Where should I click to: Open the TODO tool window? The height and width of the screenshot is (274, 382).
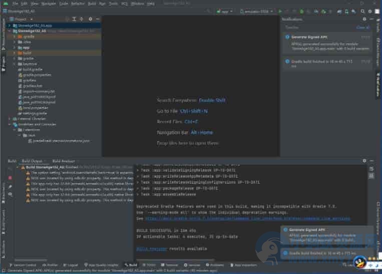[149, 265]
